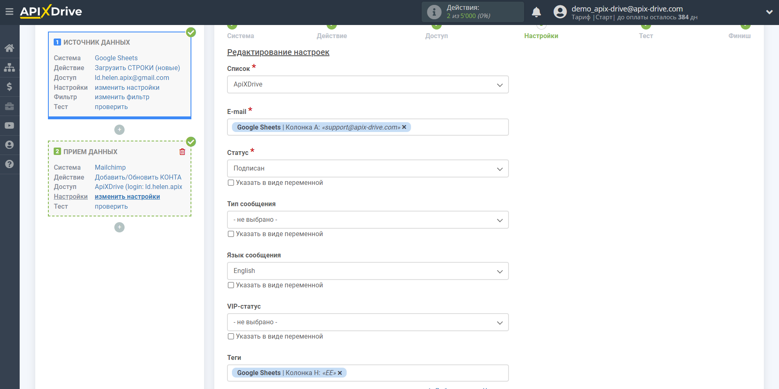This screenshot has height=389, width=779.
Task: Click the Действия counter panel
Action: tap(473, 12)
